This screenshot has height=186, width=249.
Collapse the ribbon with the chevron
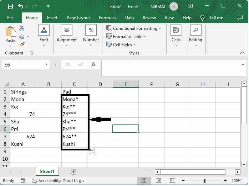(243, 53)
